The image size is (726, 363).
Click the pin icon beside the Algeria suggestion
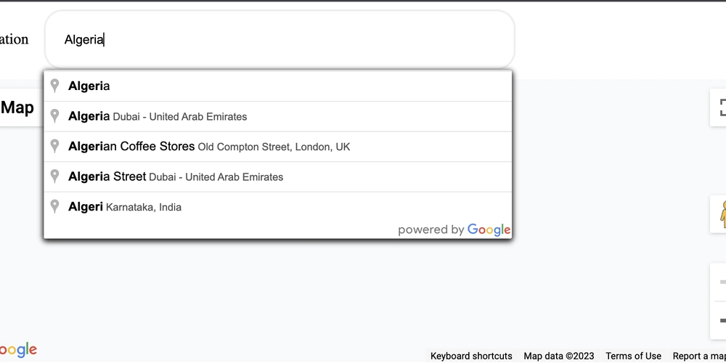pos(54,86)
